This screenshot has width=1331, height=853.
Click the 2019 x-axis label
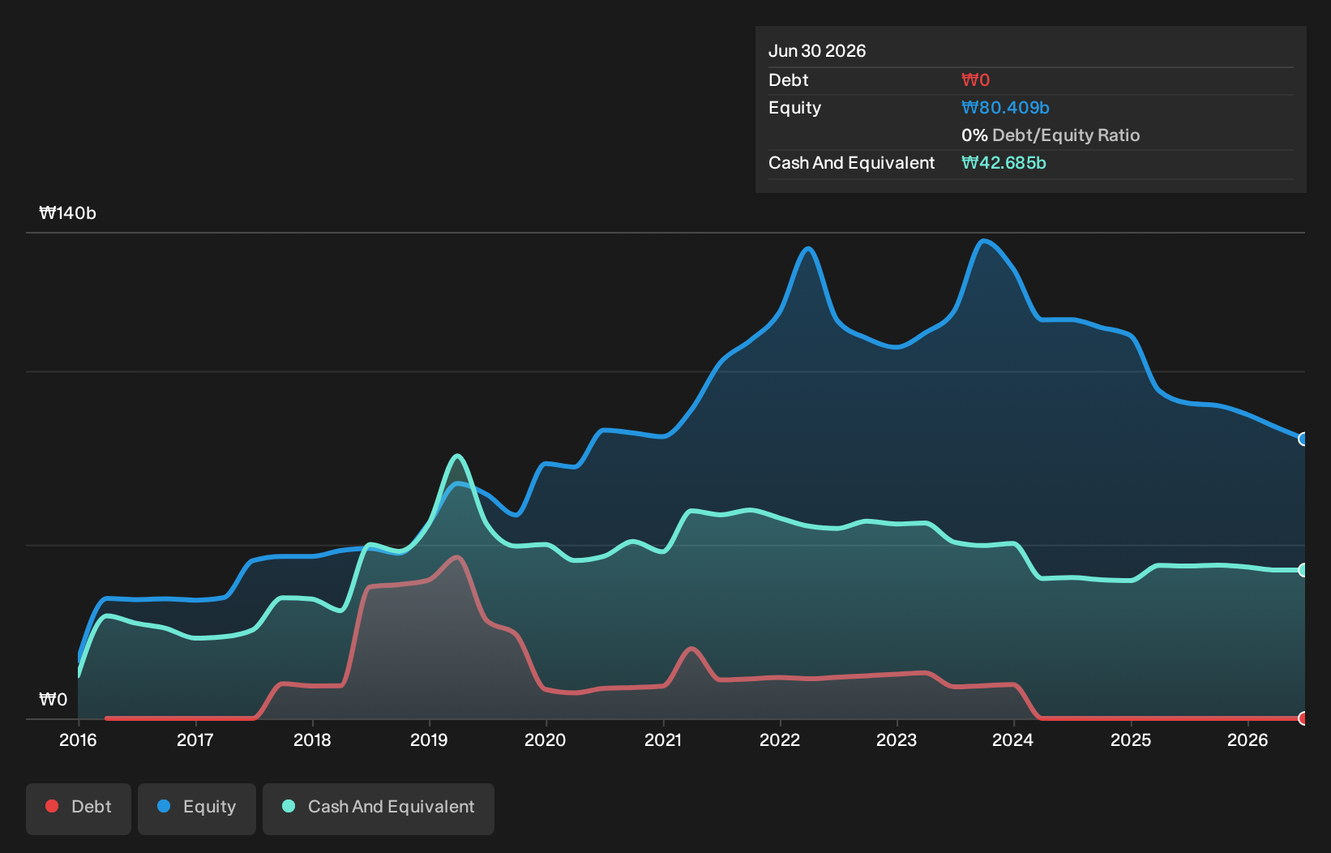pos(429,740)
